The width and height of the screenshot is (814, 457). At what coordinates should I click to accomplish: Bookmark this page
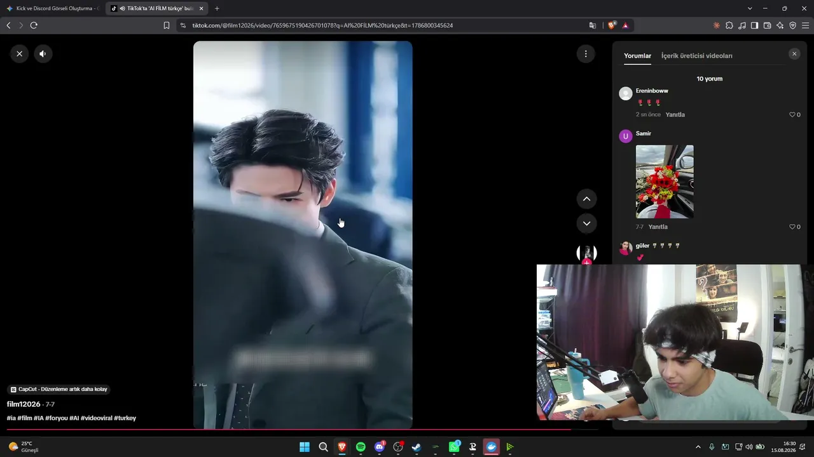point(167,25)
